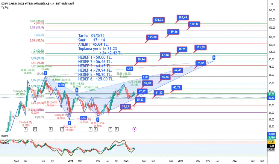
Task: Click the 176,93 price callout
Action: [159, 20]
